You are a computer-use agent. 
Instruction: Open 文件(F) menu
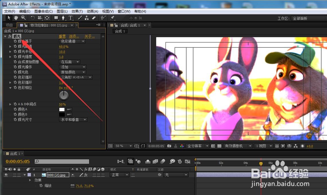coord(9,11)
